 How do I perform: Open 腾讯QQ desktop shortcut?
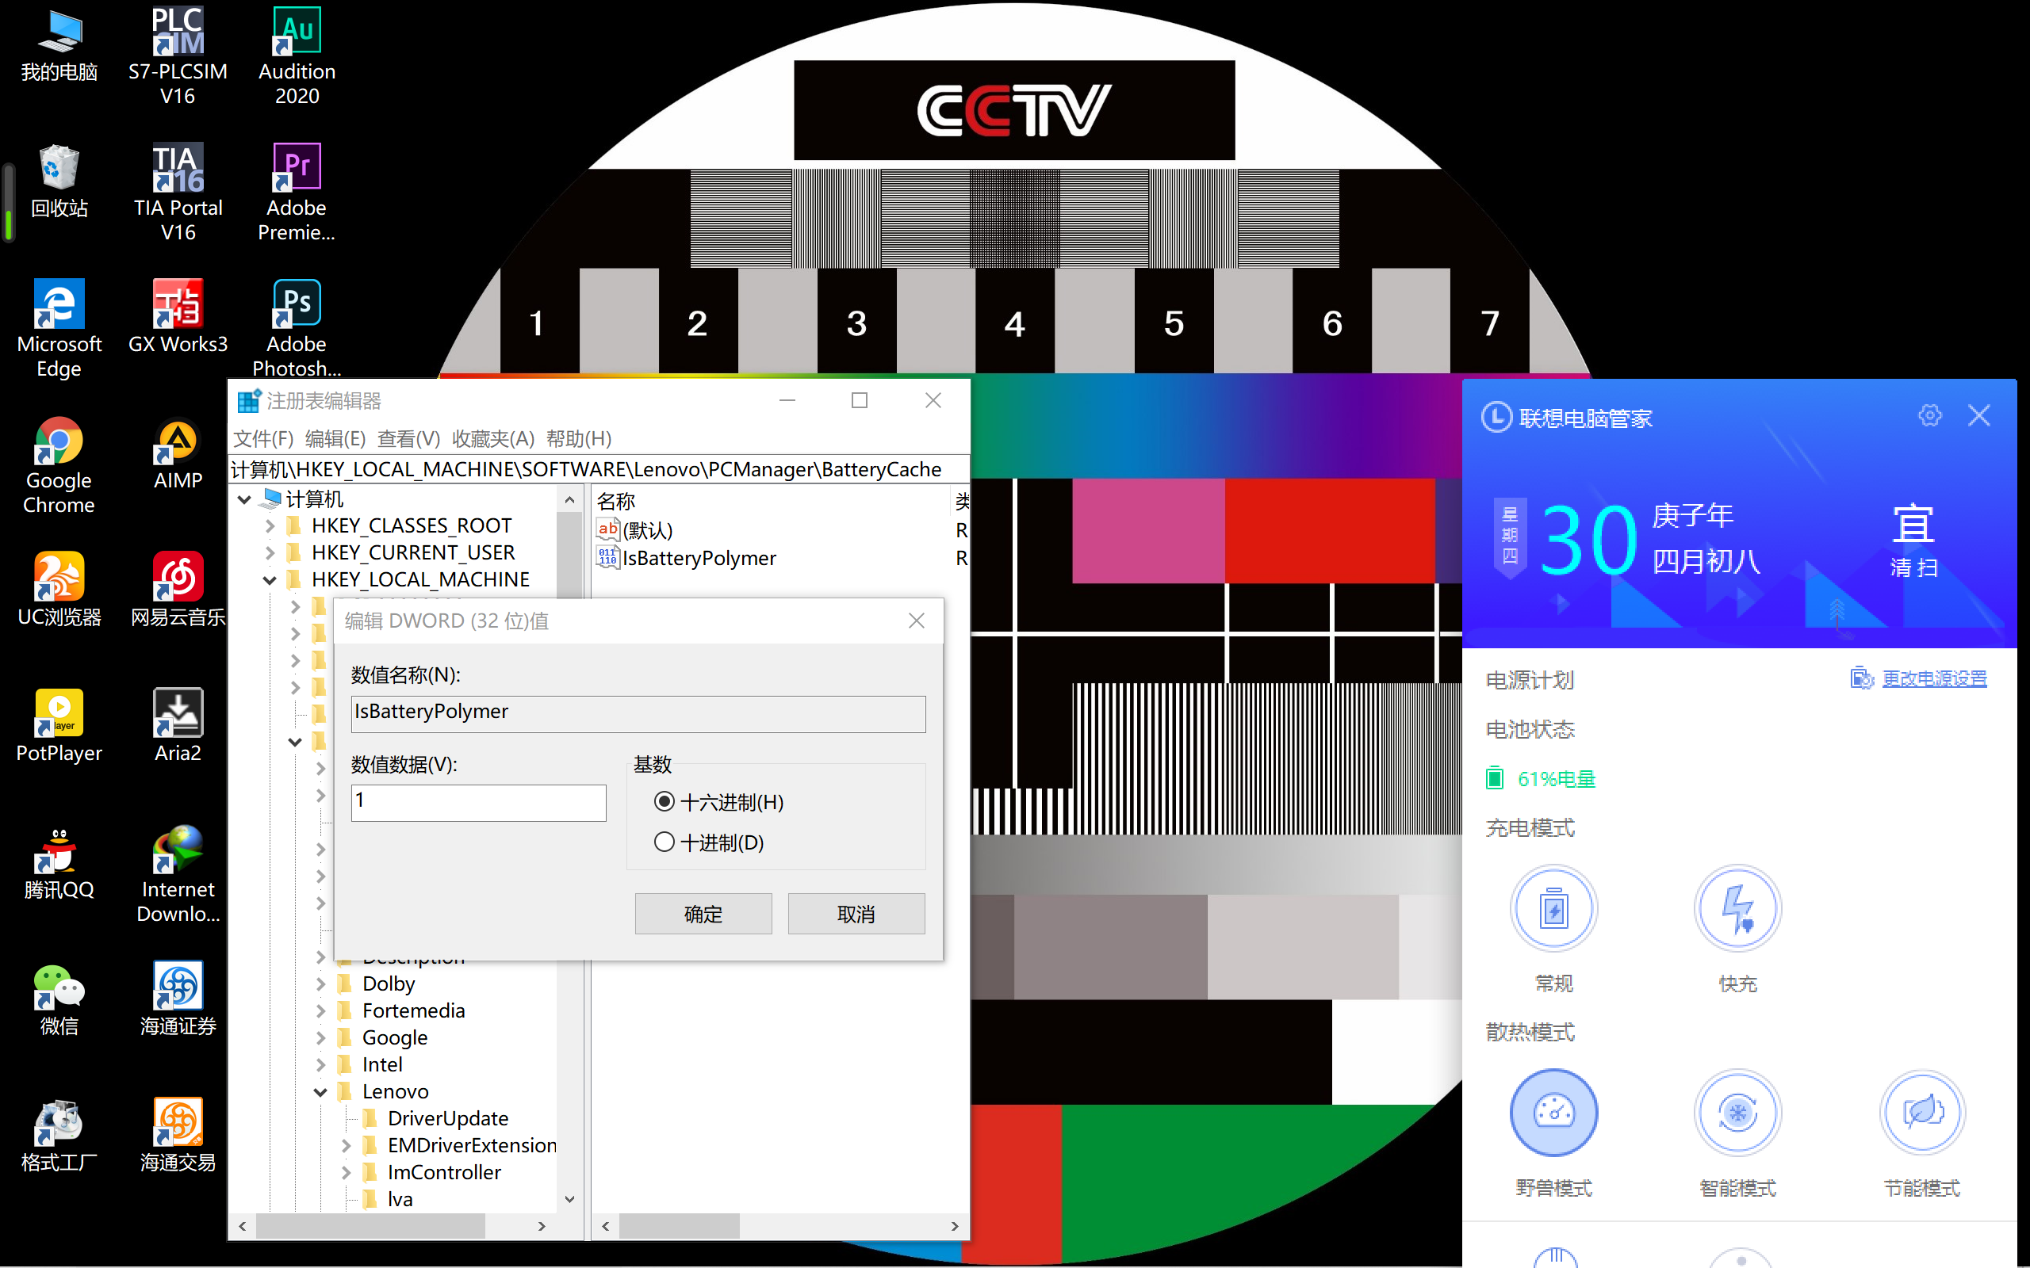tap(59, 862)
